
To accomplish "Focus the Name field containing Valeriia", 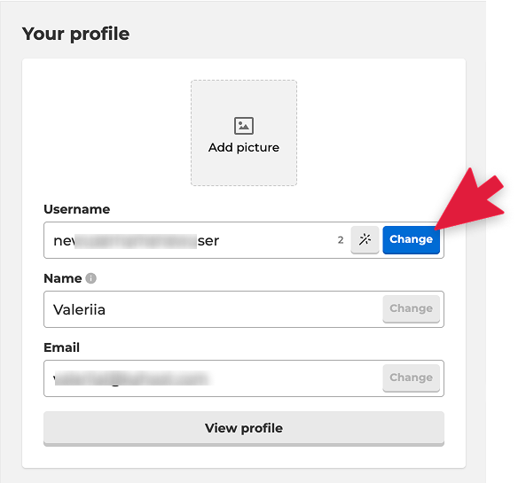I will tap(213, 309).
